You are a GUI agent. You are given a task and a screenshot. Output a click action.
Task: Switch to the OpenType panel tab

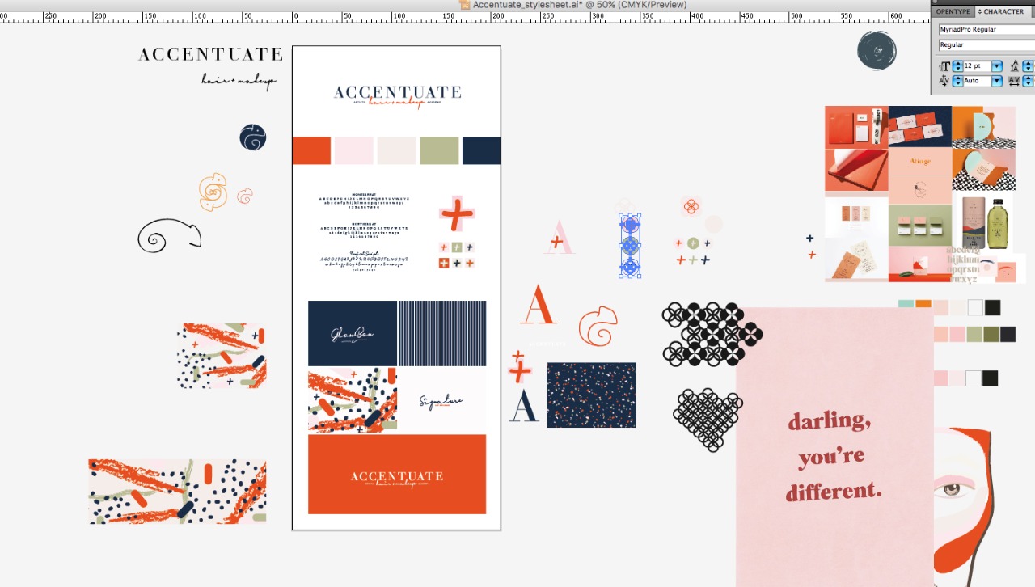[952, 11]
